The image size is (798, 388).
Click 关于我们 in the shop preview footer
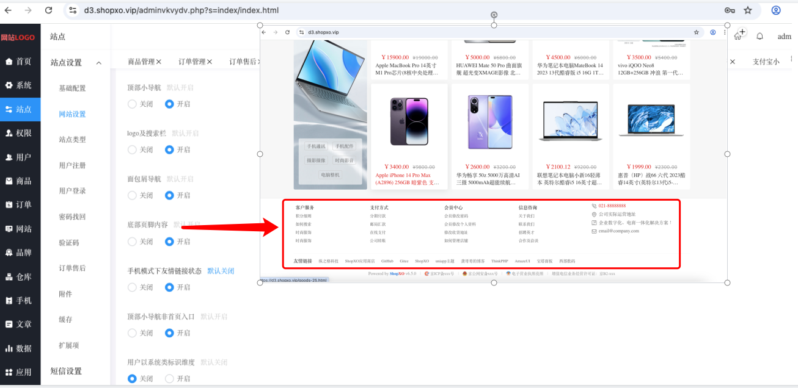click(x=526, y=216)
